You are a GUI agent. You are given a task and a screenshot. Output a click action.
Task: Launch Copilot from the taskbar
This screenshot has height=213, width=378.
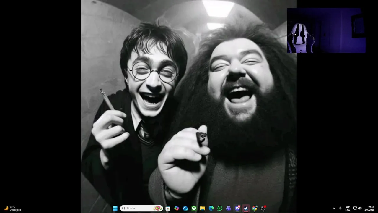tap(177, 208)
